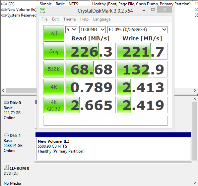Open the File menu in CrystalDiskMark
Image resolution: width=198 pixels, height=186 pixels.
[44, 19]
